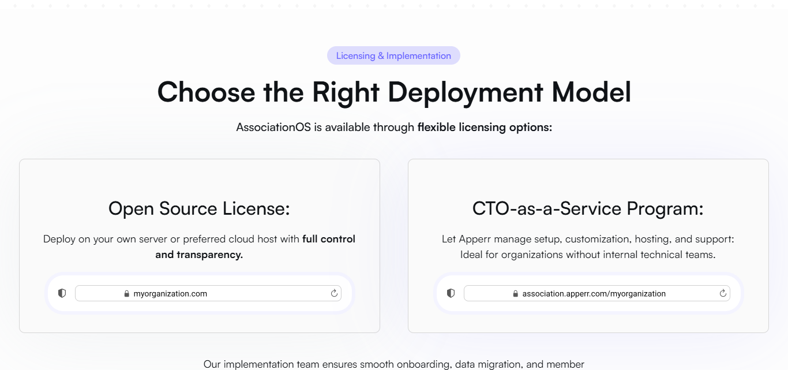
Task: Click the privacy shield icon beside myorganization.com
Action: 62,293
